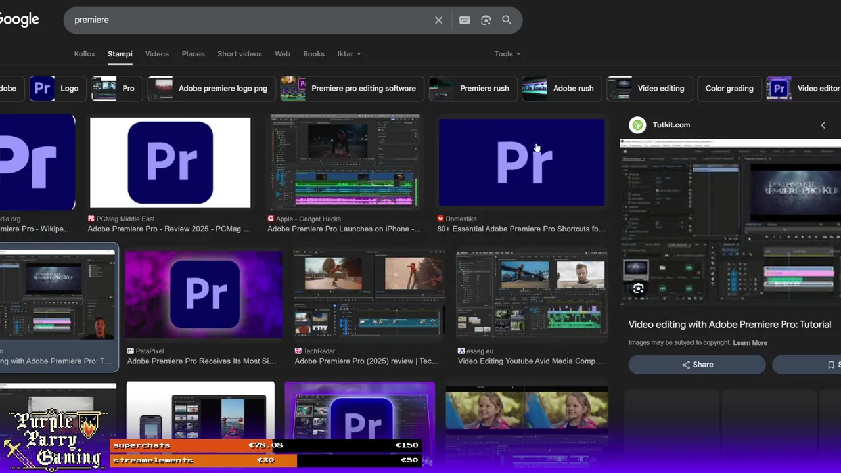This screenshot has height=473, width=841.
Task: Click the PetaPixel source favicon
Action: point(131,351)
